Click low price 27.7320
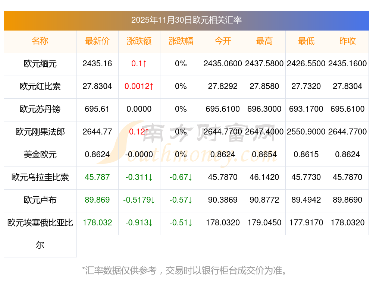373x282 pixels. click(306, 86)
